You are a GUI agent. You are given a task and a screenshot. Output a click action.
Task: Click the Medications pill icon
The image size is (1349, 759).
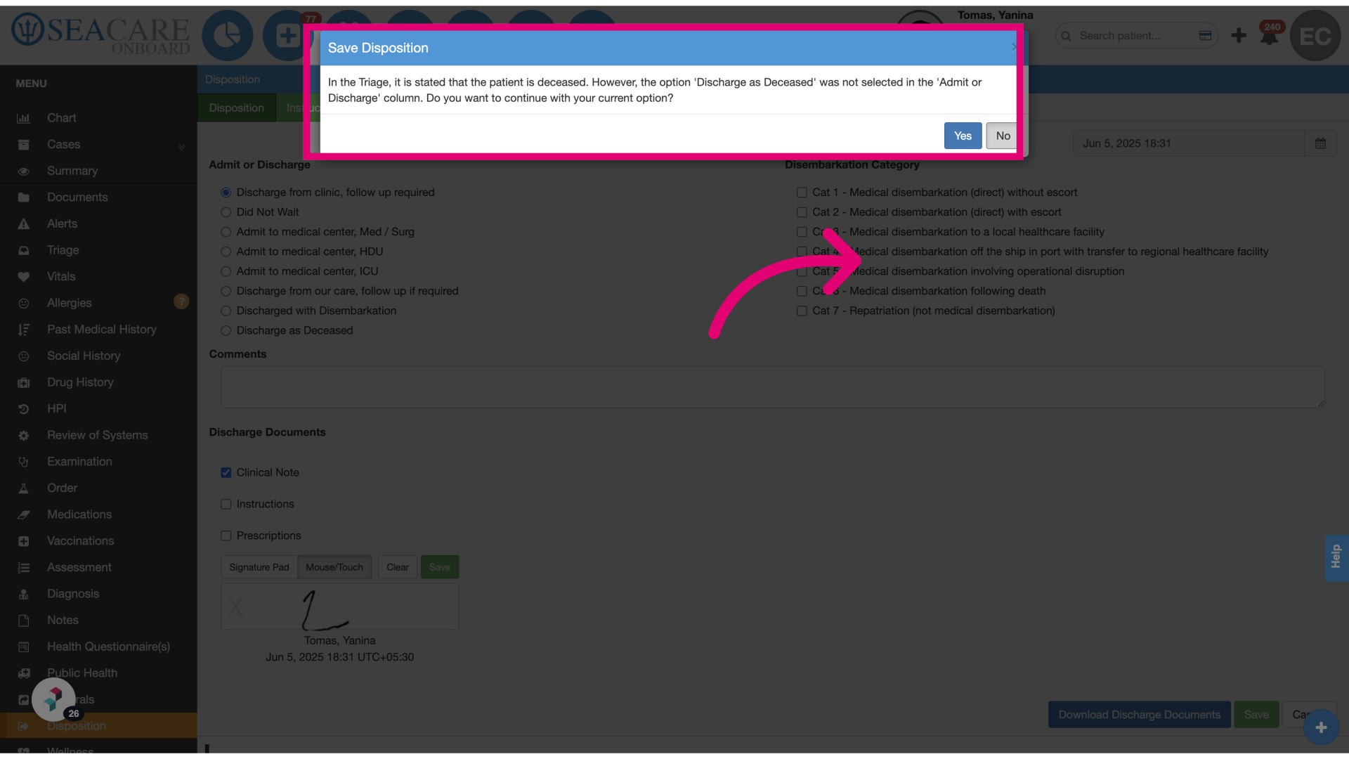pos(23,514)
